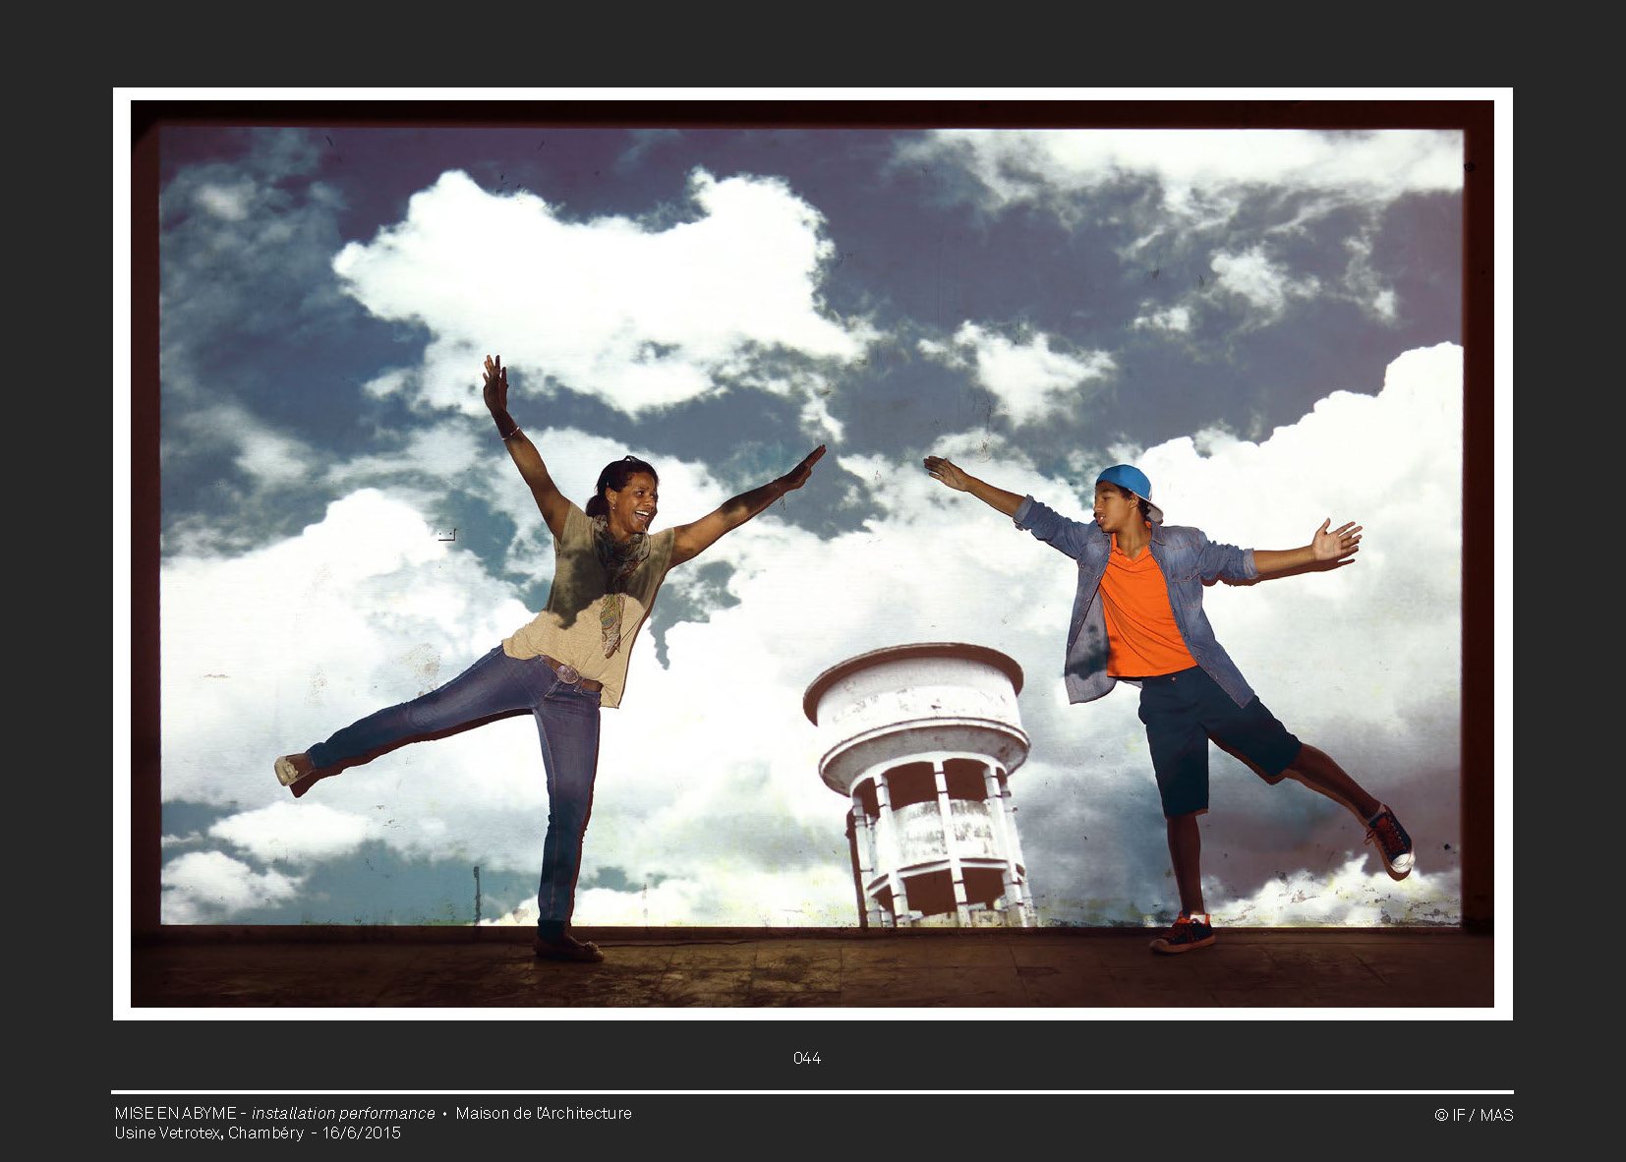Select the date 16/6/2015 in caption
The height and width of the screenshot is (1162, 1626).
point(362,1133)
